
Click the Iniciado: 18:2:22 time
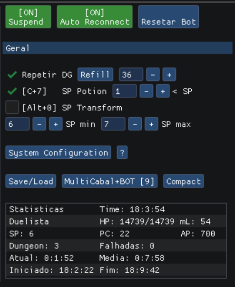(52, 270)
